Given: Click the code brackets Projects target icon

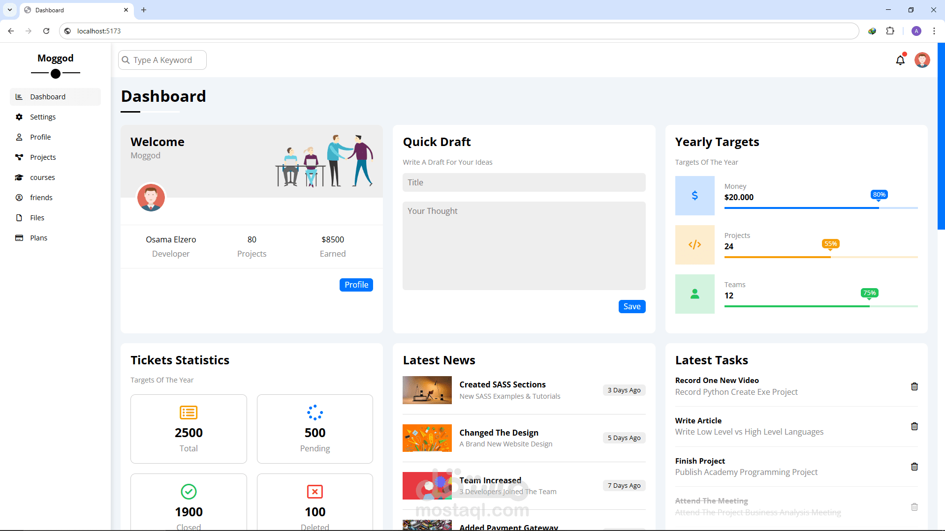Looking at the screenshot, I should point(694,245).
